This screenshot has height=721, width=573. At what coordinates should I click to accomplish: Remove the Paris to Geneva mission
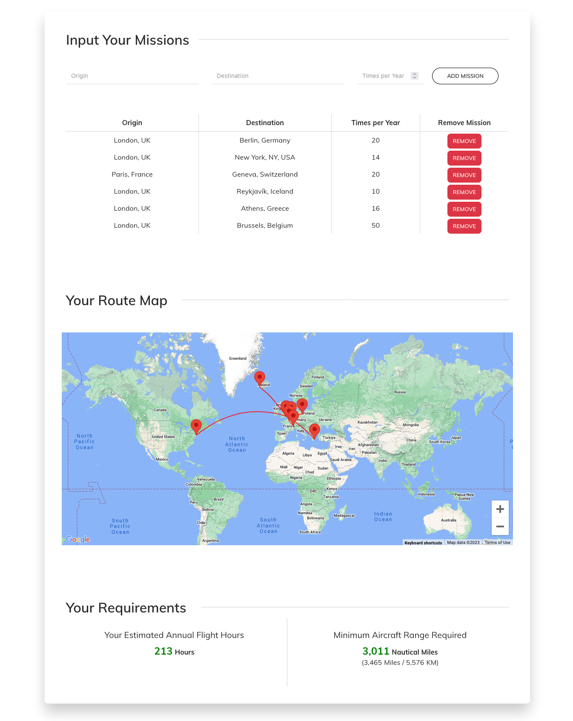pyautogui.click(x=464, y=175)
